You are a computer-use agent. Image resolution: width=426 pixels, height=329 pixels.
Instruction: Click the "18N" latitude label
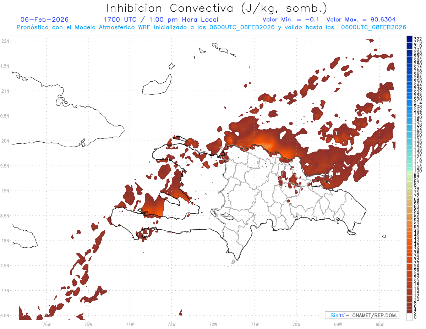pyautogui.click(x=5, y=241)
